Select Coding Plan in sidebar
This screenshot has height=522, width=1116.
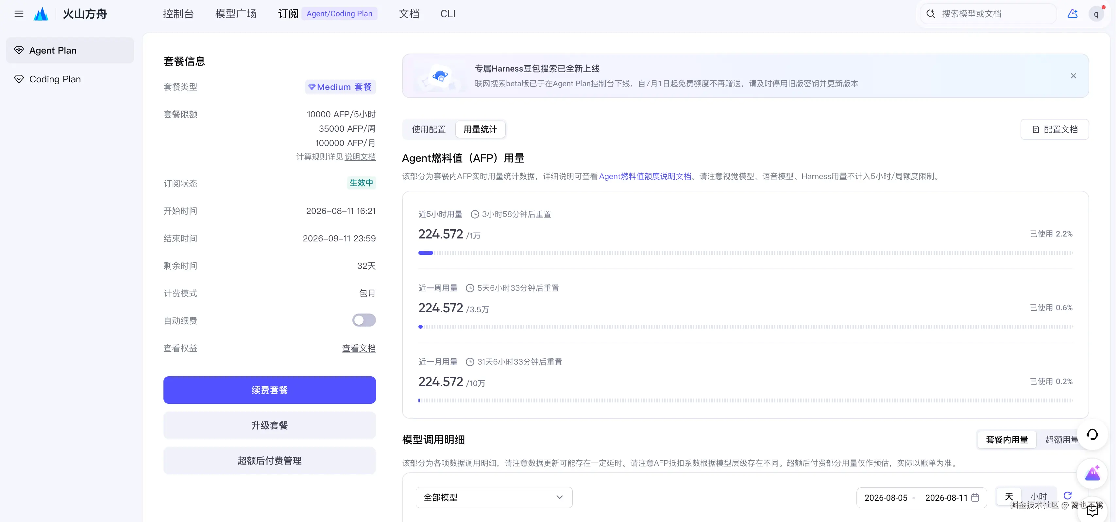point(70,79)
